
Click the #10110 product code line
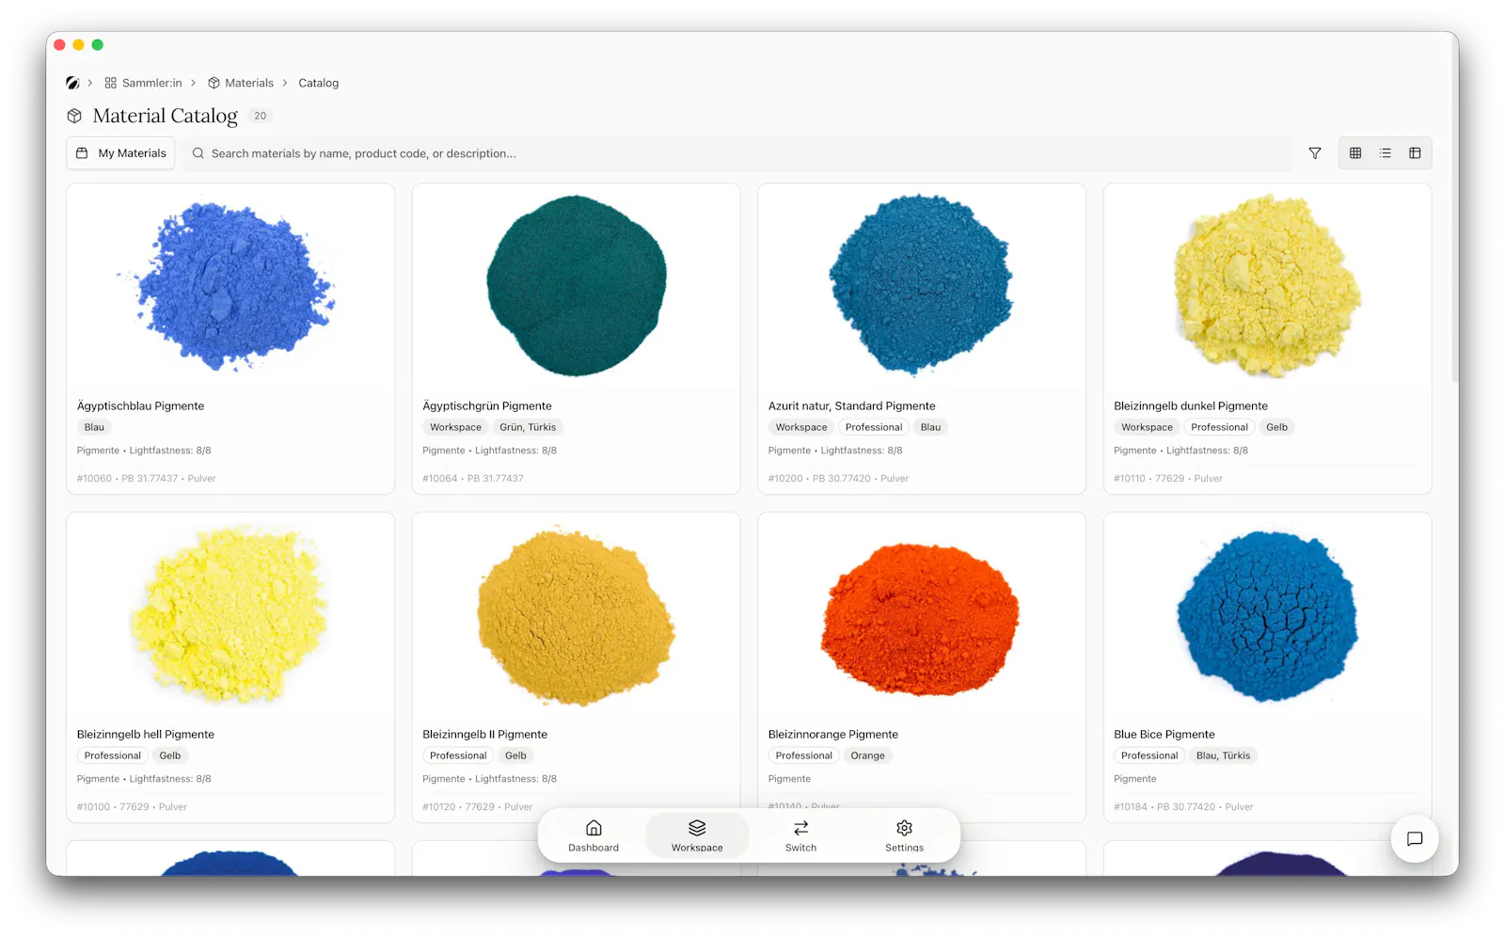pyautogui.click(x=1168, y=479)
